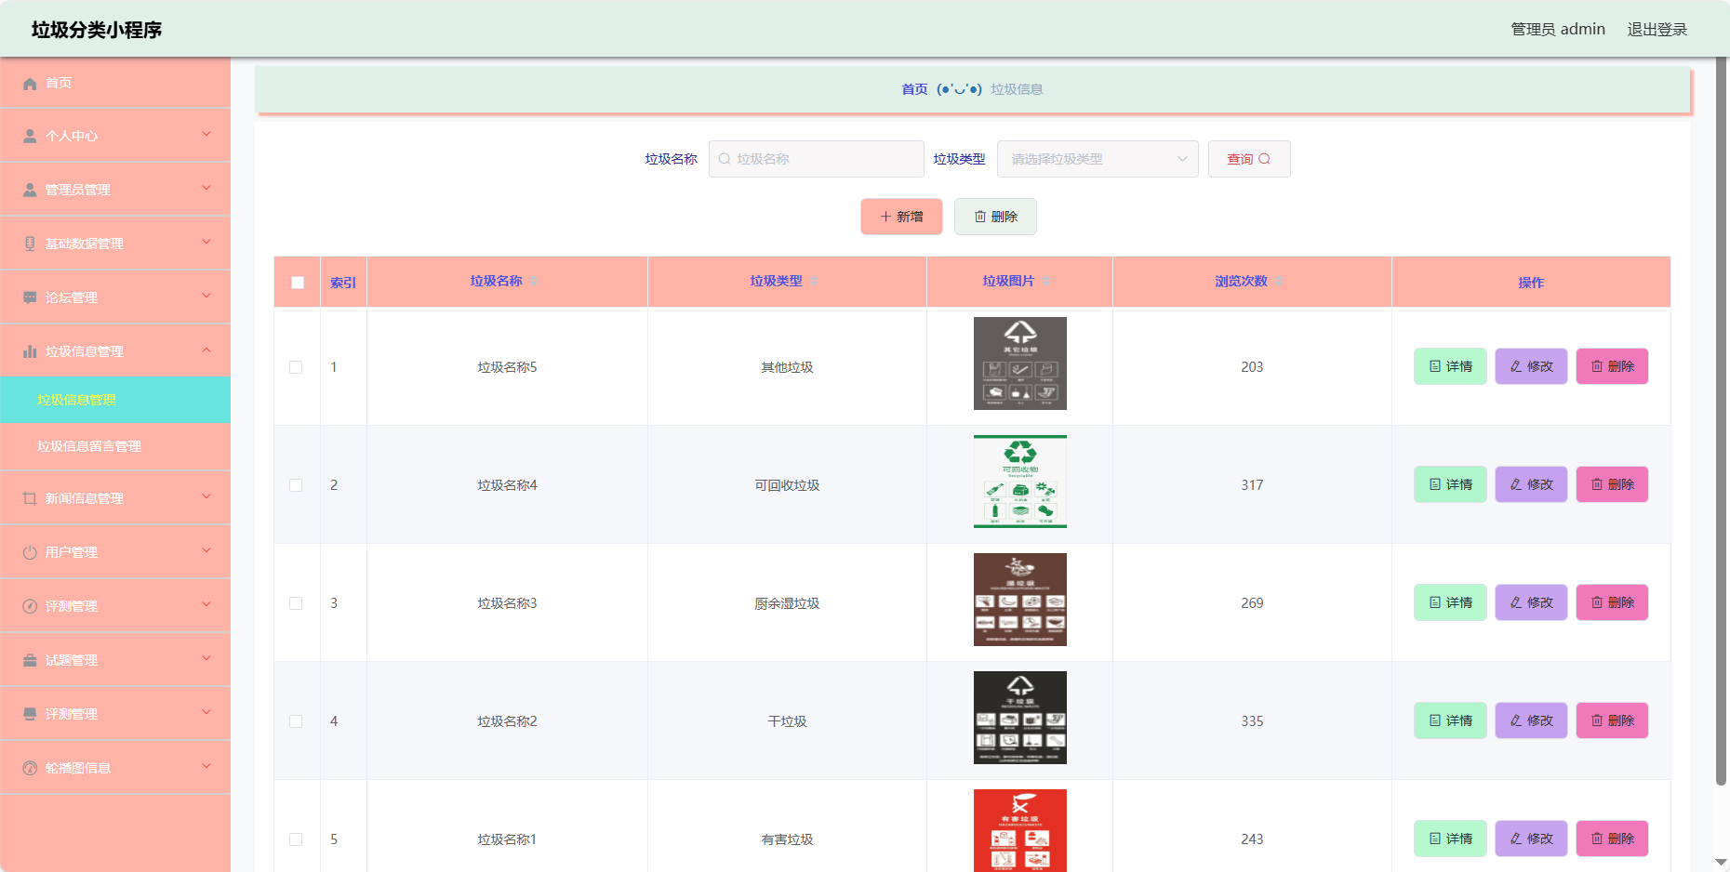The height and width of the screenshot is (872, 1730).
Task: Click the home icon beside 首页 in sidebar
Action: click(30, 84)
